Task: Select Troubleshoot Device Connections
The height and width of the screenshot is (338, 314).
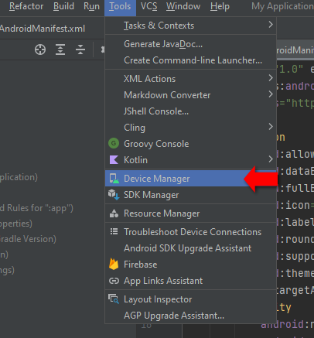Action: [190, 232]
